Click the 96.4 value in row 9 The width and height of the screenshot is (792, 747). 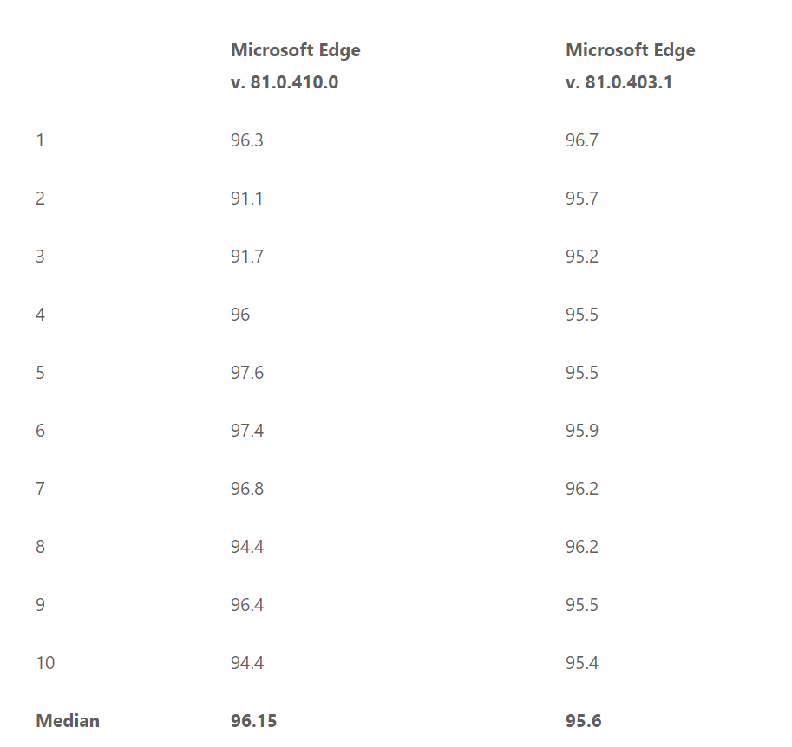tap(246, 605)
